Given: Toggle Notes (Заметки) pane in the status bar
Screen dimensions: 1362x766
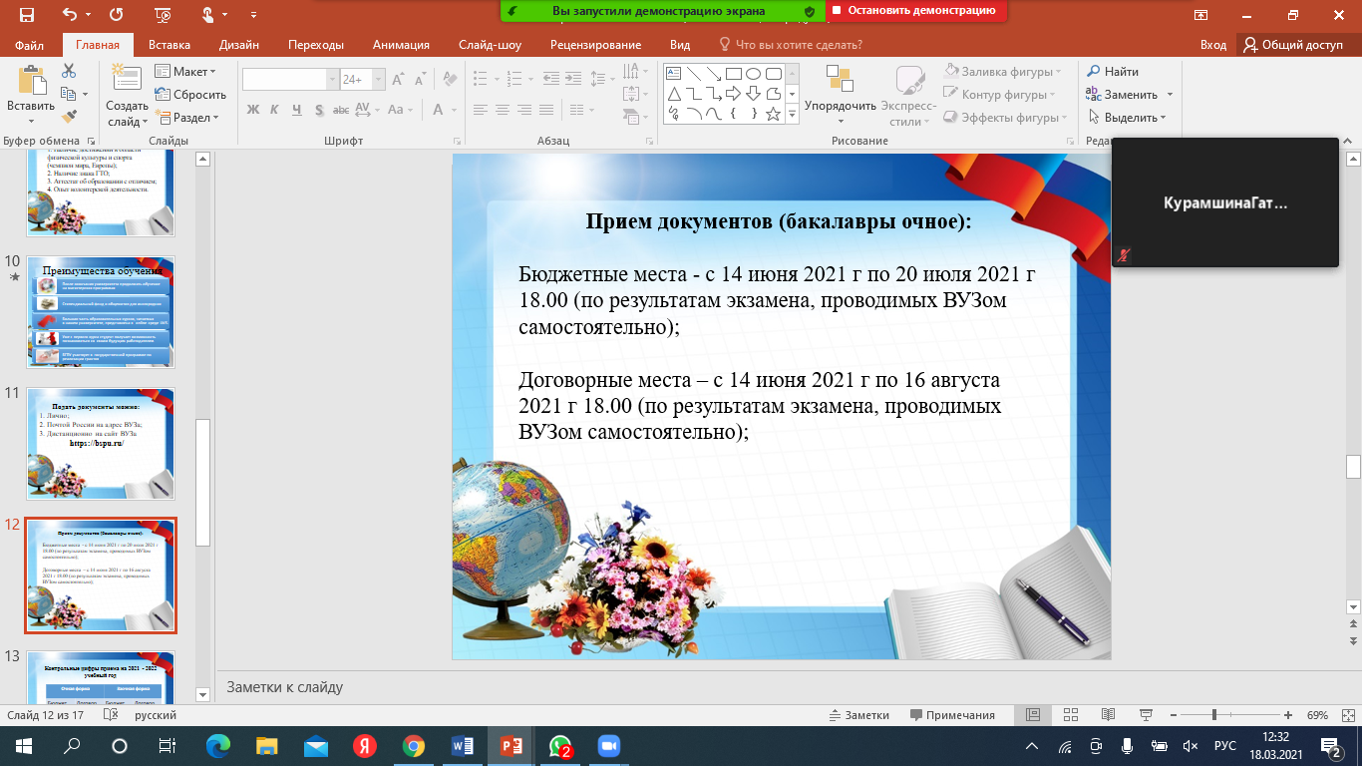Looking at the screenshot, I should (x=858, y=715).
